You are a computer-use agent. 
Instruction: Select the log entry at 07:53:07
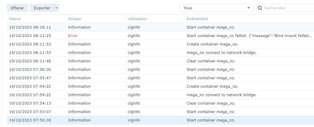[x=160, y=112]
